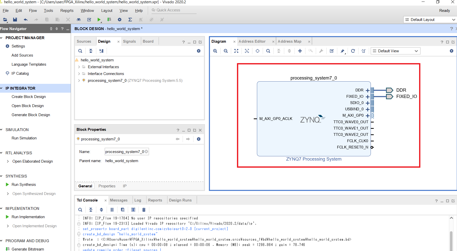Click Run Synthesis
The height and width of the screenshot is (251, 457).
(24, 185)
